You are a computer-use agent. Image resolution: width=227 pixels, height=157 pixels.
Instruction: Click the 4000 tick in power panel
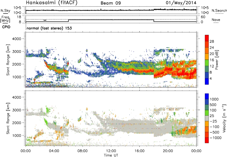[16, 39]
